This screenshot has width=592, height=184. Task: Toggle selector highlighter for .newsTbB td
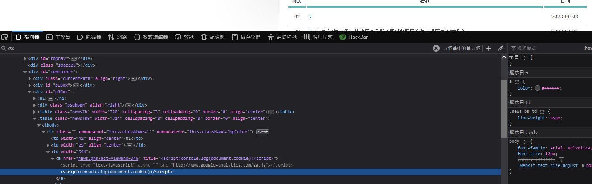coord(542,112)
